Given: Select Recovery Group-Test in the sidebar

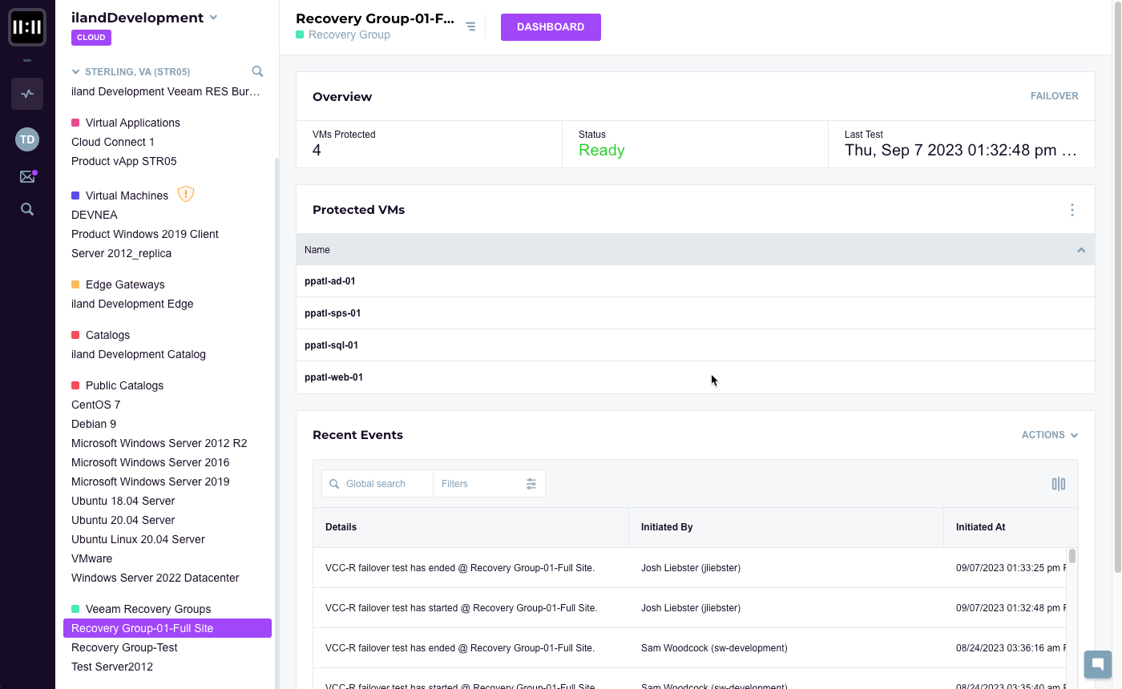Looking at the screenshot, I should tap(124, 647).
